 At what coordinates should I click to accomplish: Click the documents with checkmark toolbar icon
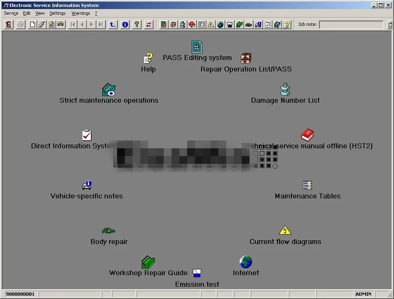pos(42,24)
